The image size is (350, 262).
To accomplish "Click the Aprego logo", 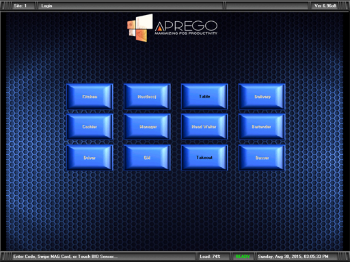I will pos(172,27).
